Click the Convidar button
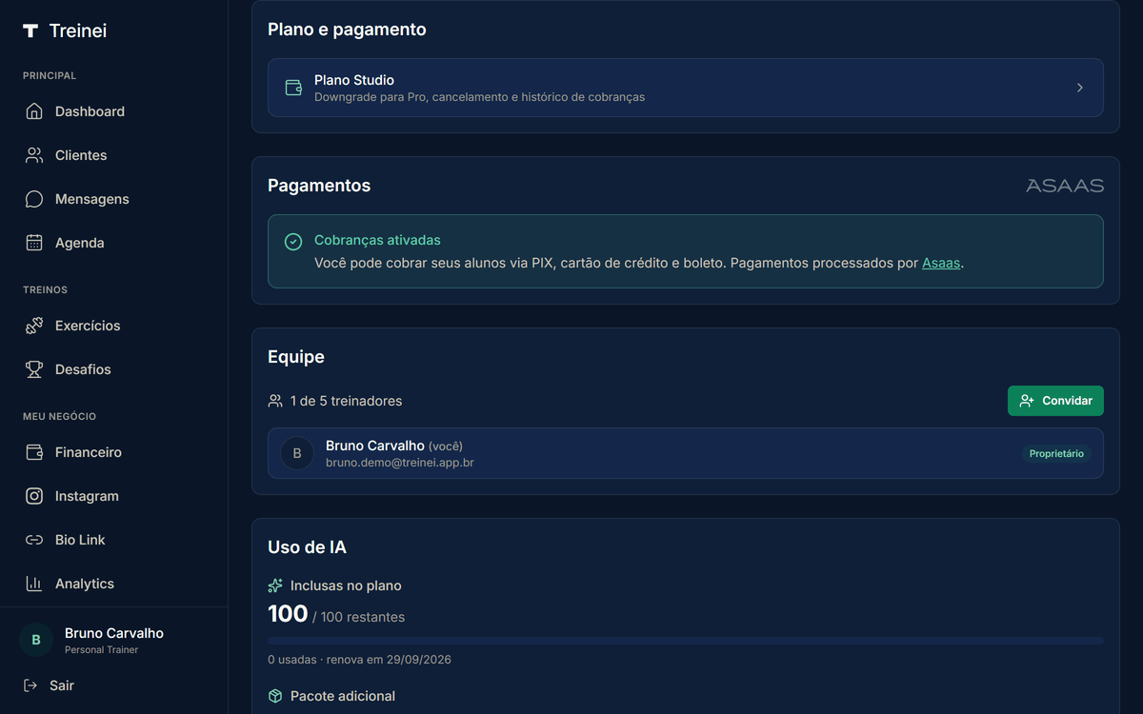Screen dimensions: 1143x714 (x=1055, y=401)
